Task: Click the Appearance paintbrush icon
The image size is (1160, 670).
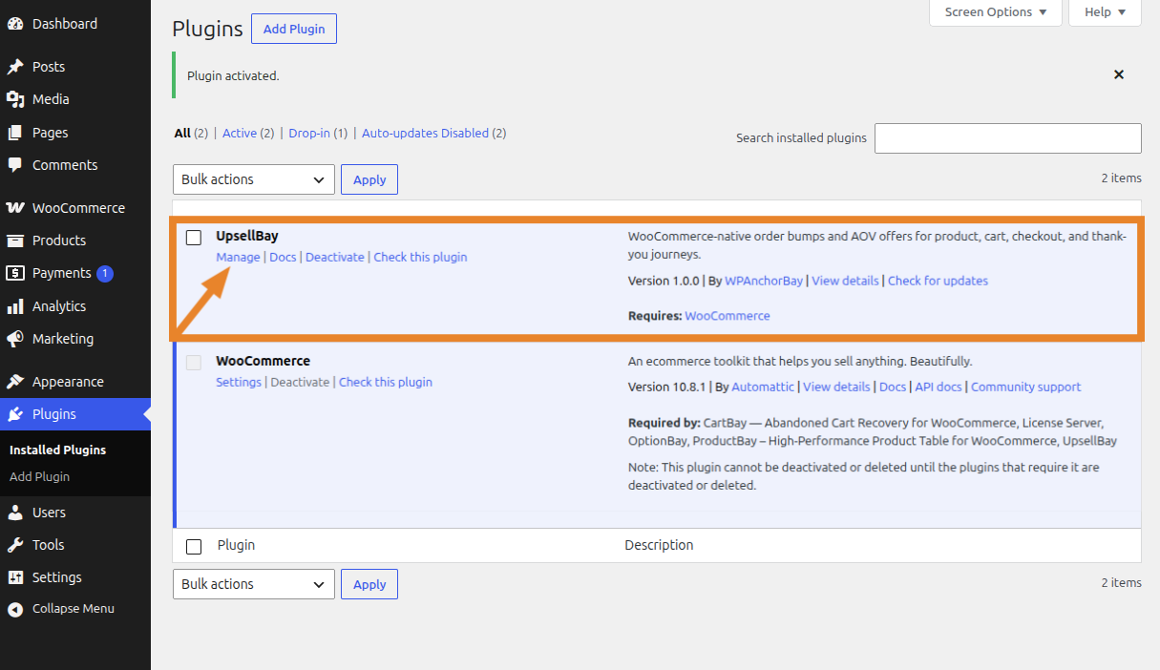Action: [15, 382]
